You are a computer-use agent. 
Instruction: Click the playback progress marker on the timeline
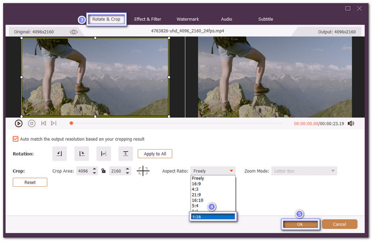71,124
